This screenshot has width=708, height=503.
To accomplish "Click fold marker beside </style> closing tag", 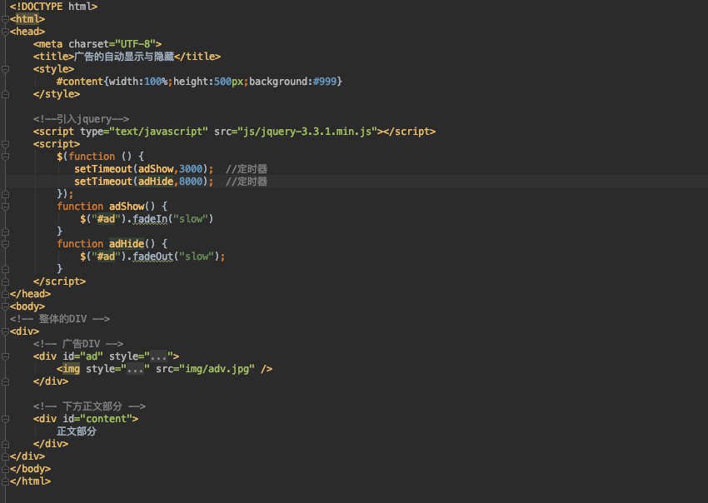I will pyautogui.click(x=6, y=94).
